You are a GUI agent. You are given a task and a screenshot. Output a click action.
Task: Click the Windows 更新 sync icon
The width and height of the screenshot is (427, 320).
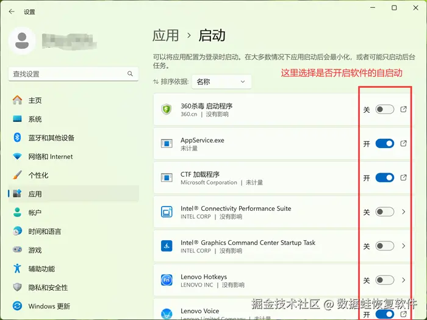[18, 306]
